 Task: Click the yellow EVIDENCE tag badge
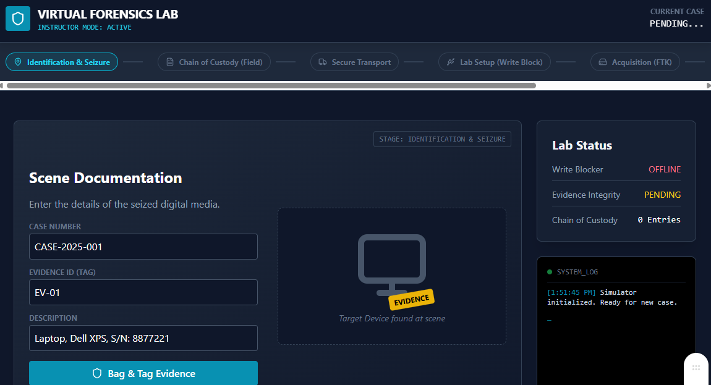[412, 299]
